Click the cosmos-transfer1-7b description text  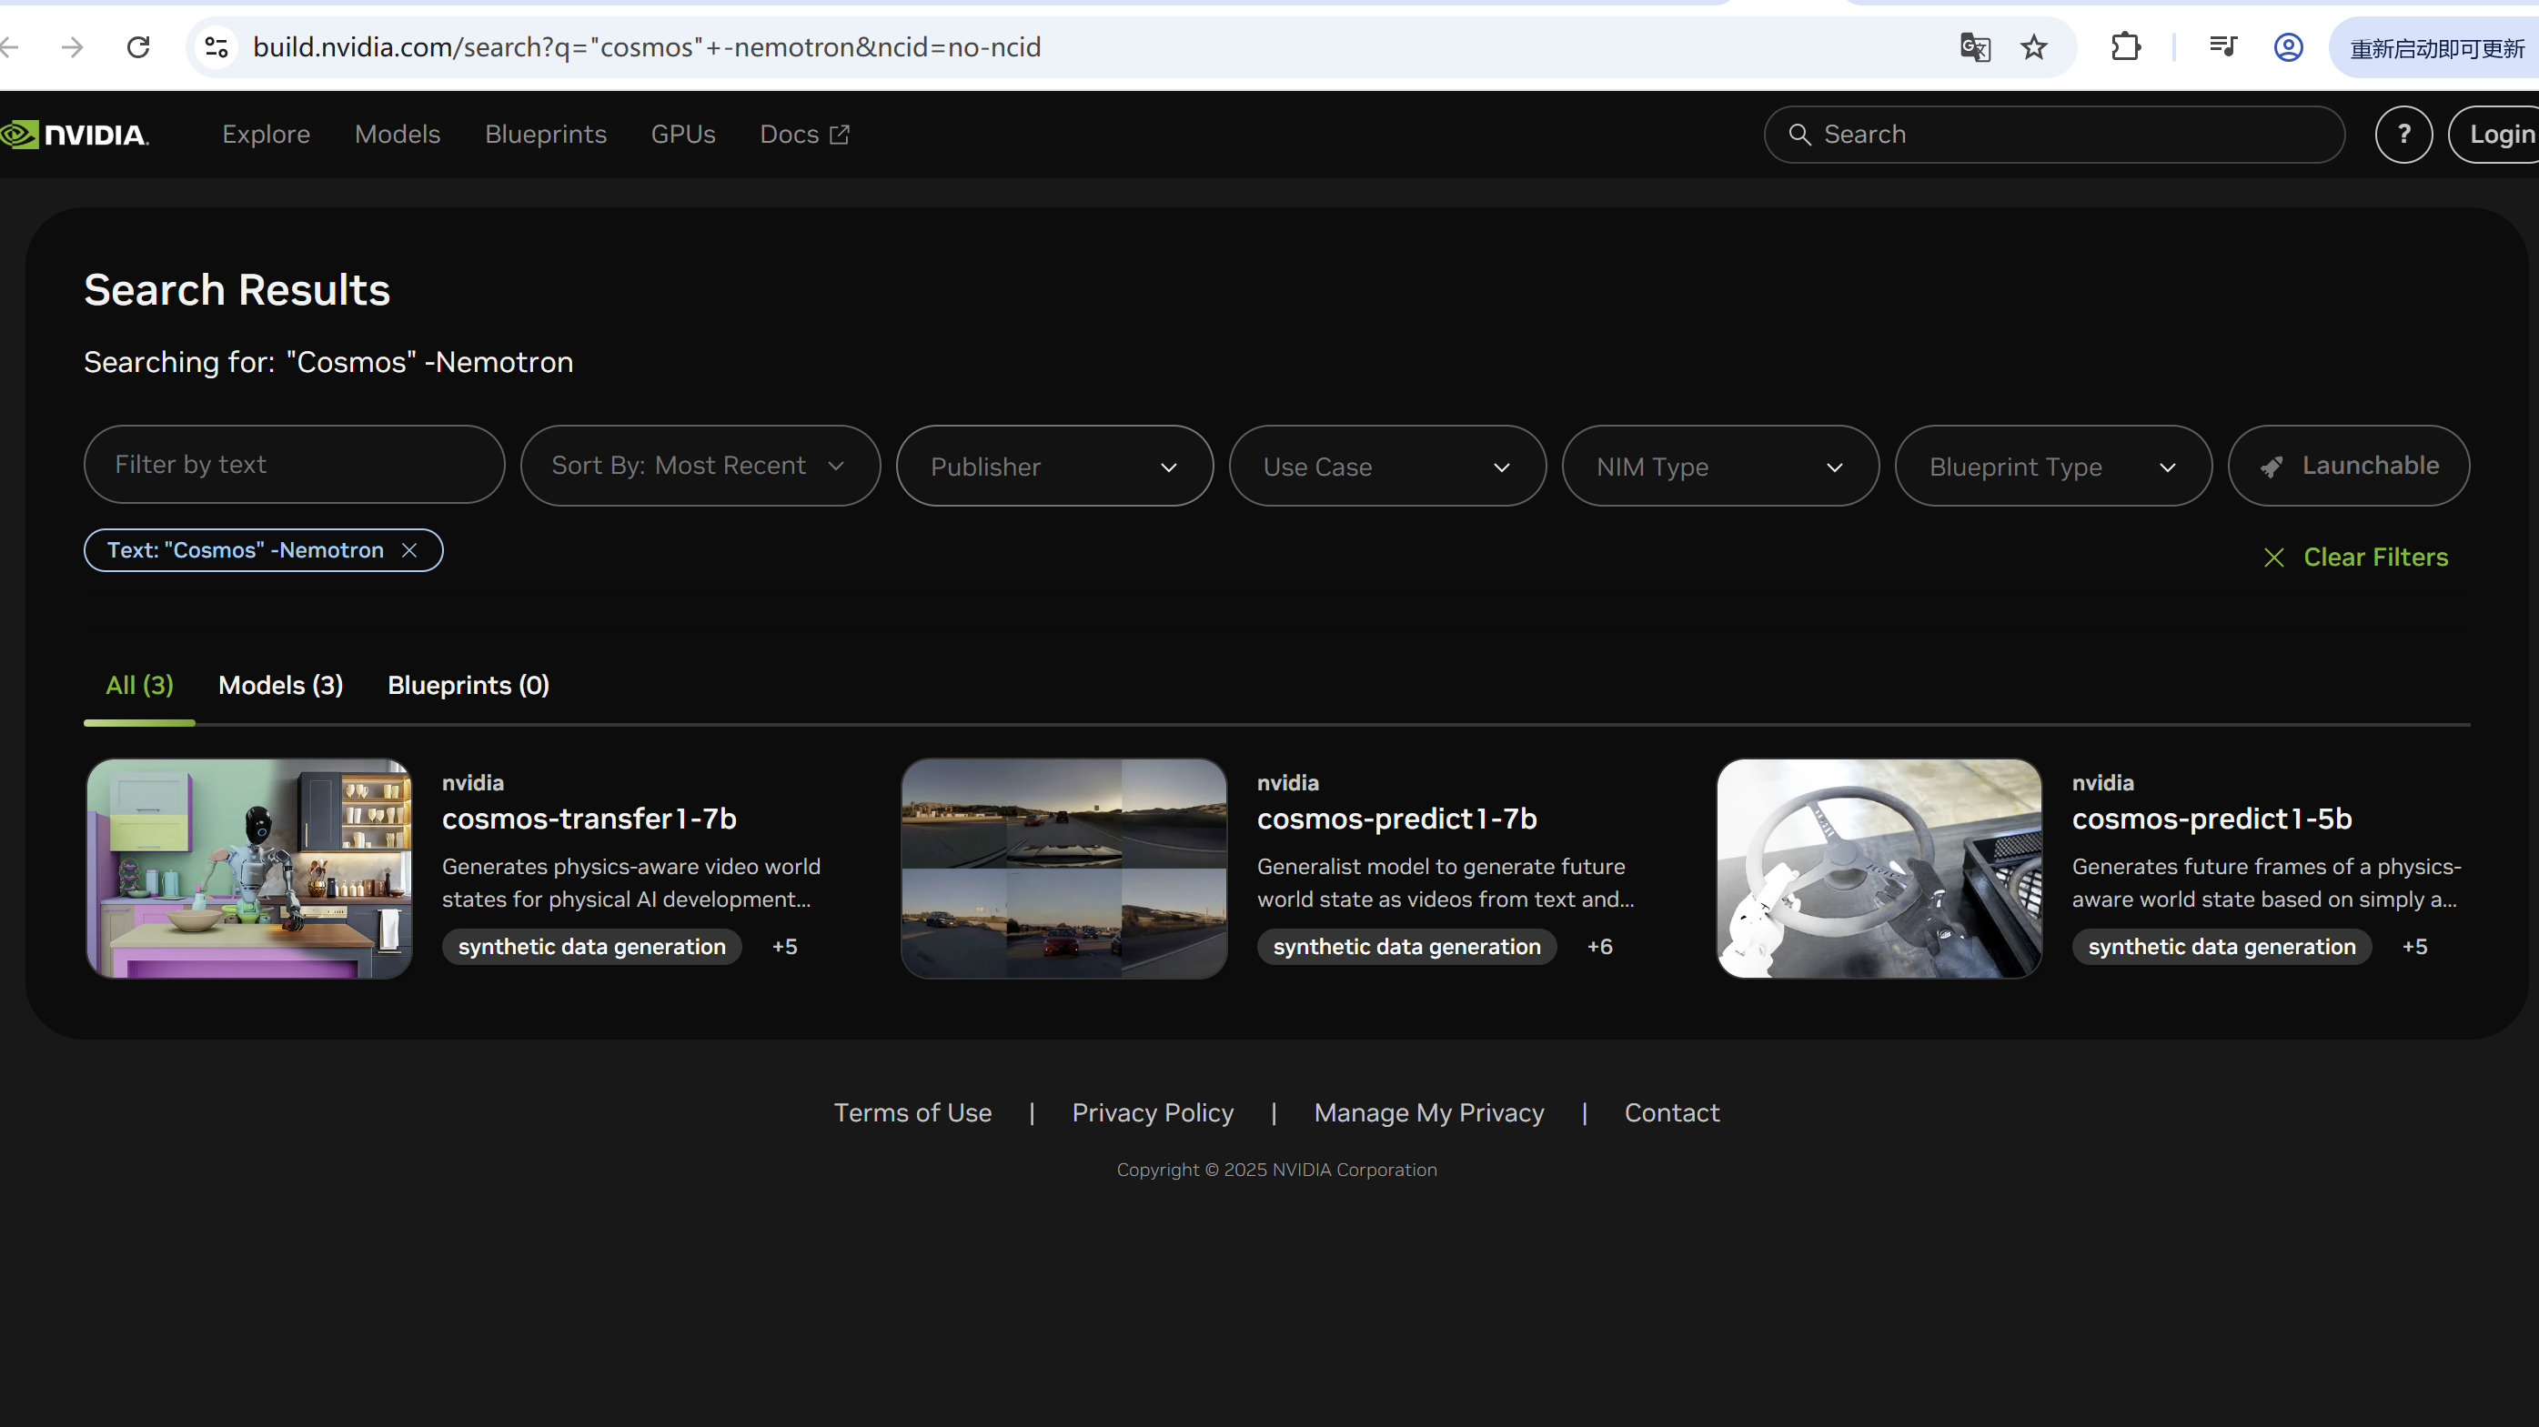630,883
